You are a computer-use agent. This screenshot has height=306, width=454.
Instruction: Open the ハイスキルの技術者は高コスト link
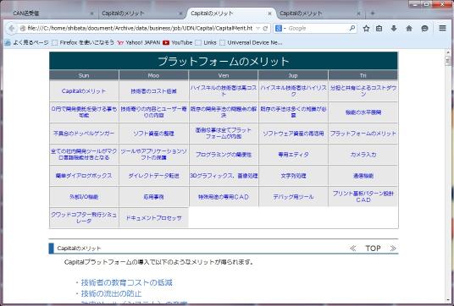[224, 90]
